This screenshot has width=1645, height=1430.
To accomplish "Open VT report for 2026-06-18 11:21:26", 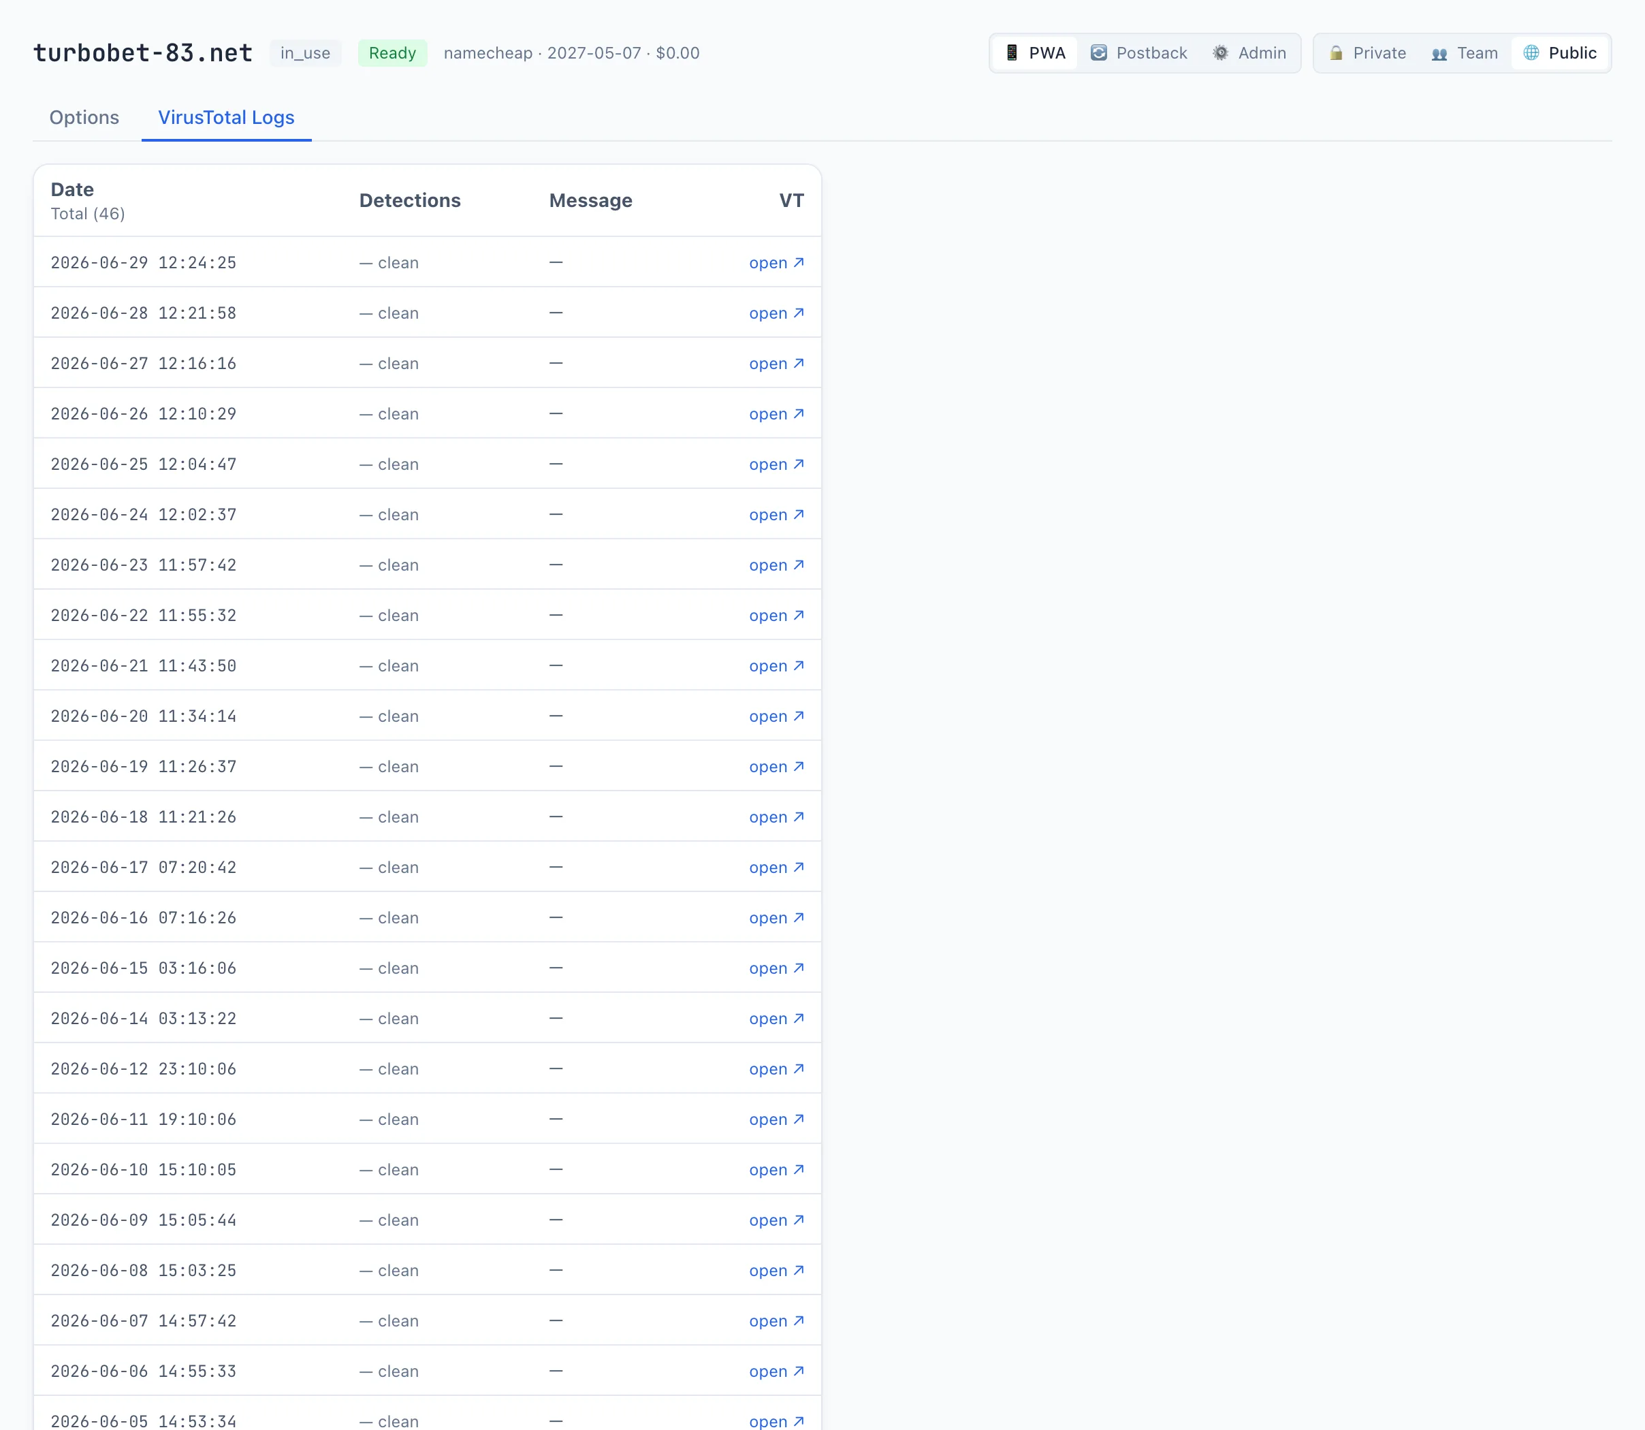I will 776,816.
